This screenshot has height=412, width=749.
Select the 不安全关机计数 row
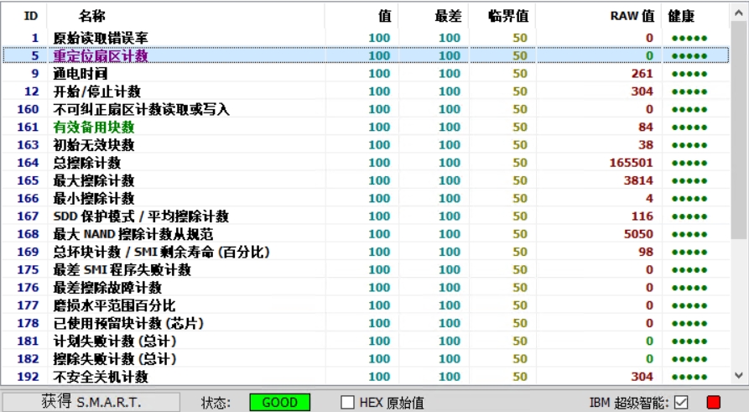coord(101,377)
